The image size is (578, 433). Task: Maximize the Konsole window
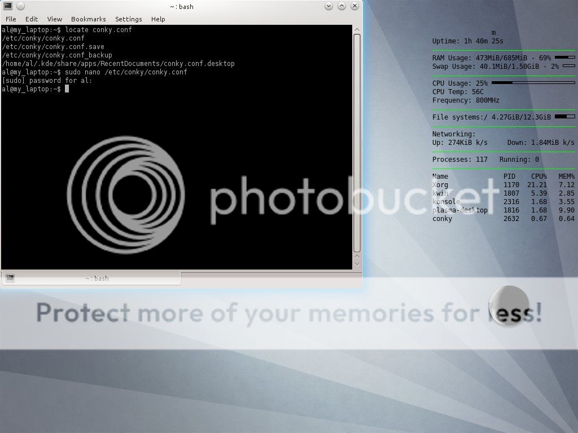[x=341, y=6]
